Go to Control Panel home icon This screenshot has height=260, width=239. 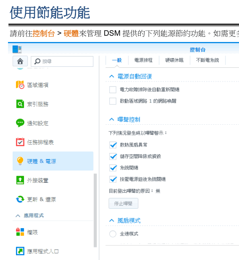pyautogui.click(x=20, y=61)
